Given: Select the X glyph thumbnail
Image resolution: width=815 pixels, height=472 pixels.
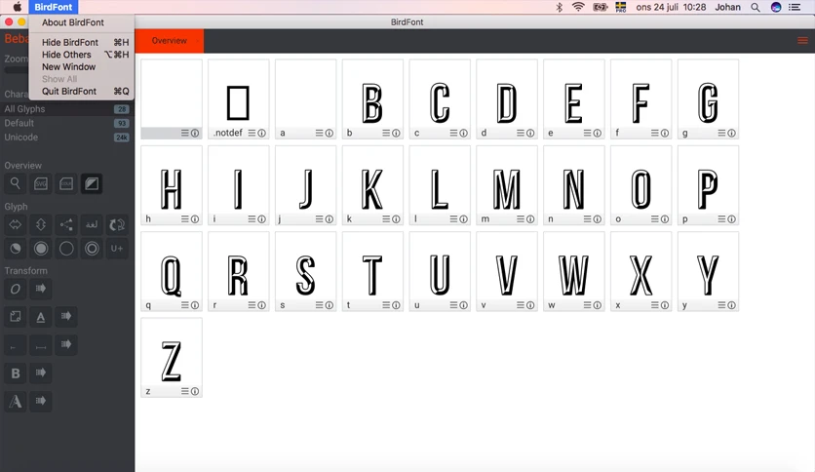Looking at the screenshot, I should 640,271.
